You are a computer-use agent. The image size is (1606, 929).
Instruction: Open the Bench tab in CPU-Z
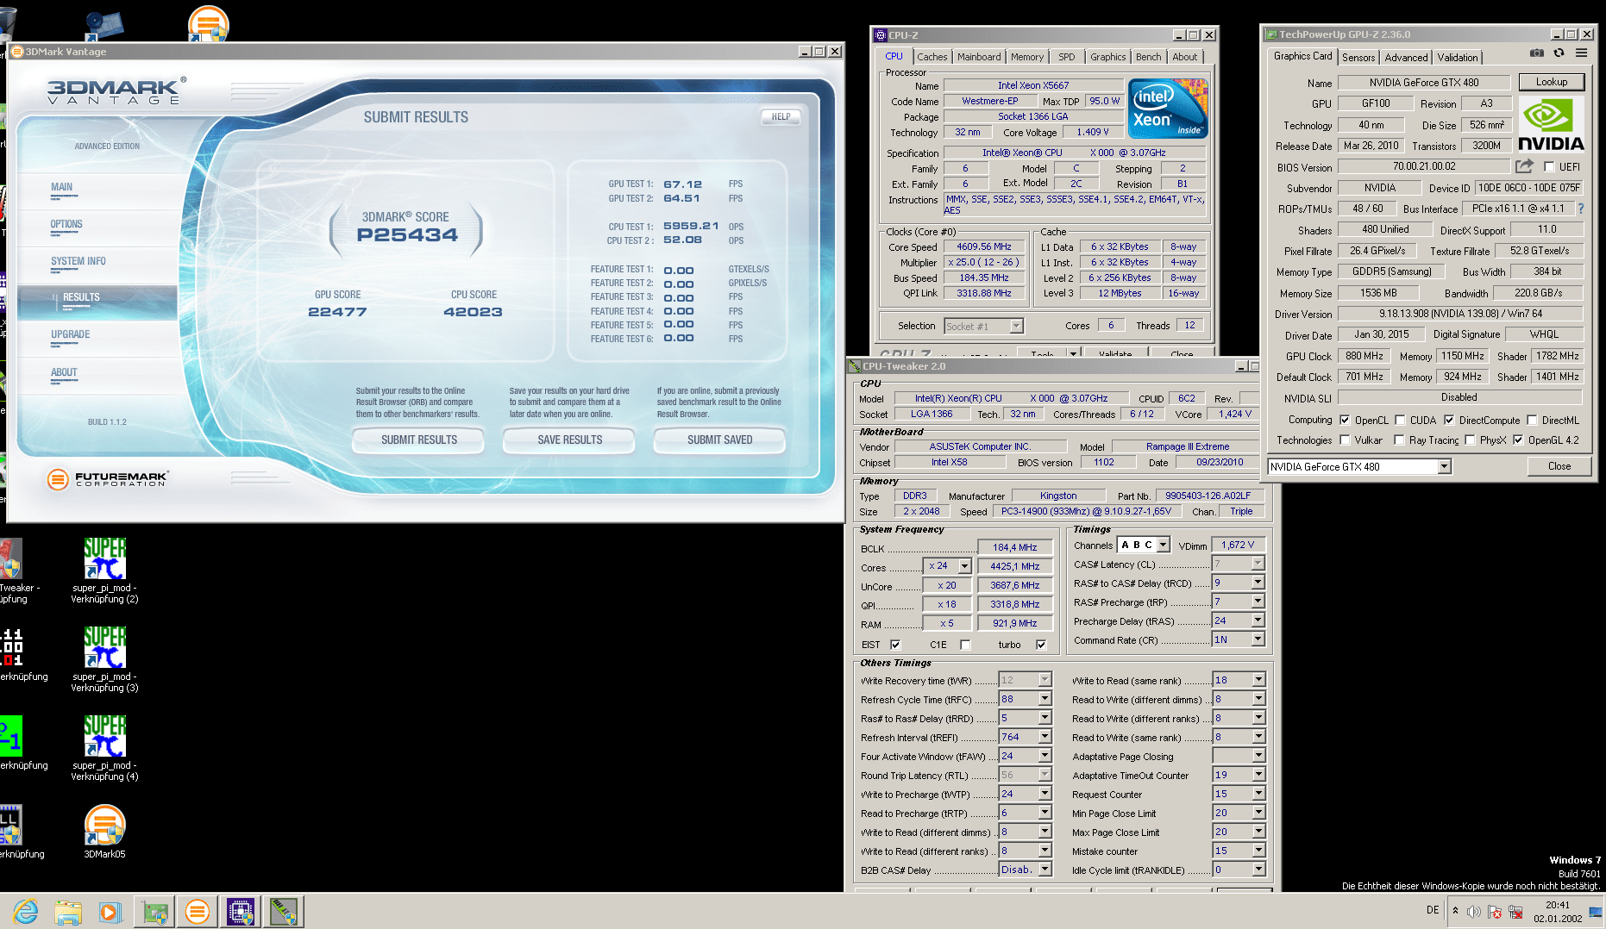[1148, 57]
